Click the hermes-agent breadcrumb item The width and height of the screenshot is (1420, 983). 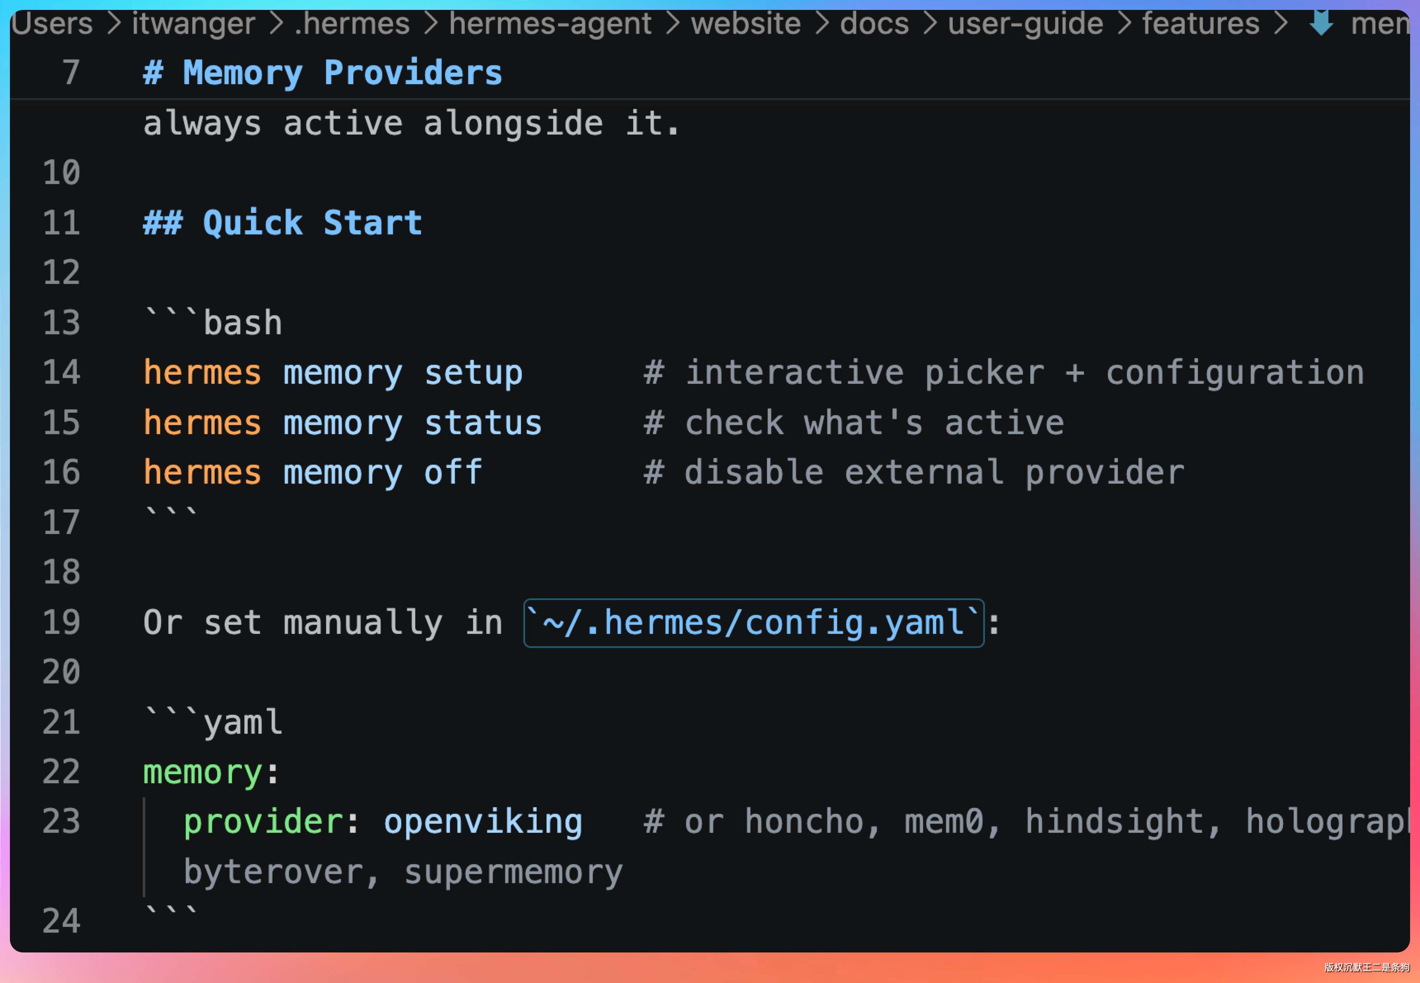[x=549, y=24]
